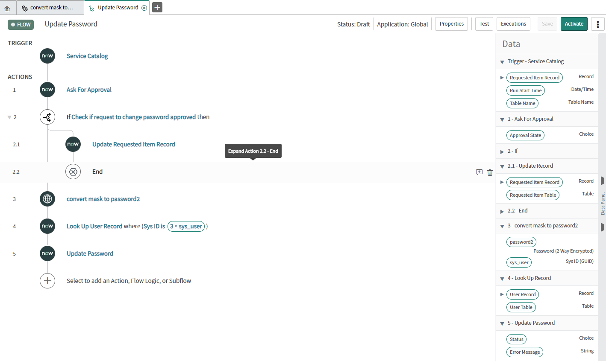Click the Update Password action icon

click(x=47, y=253)
